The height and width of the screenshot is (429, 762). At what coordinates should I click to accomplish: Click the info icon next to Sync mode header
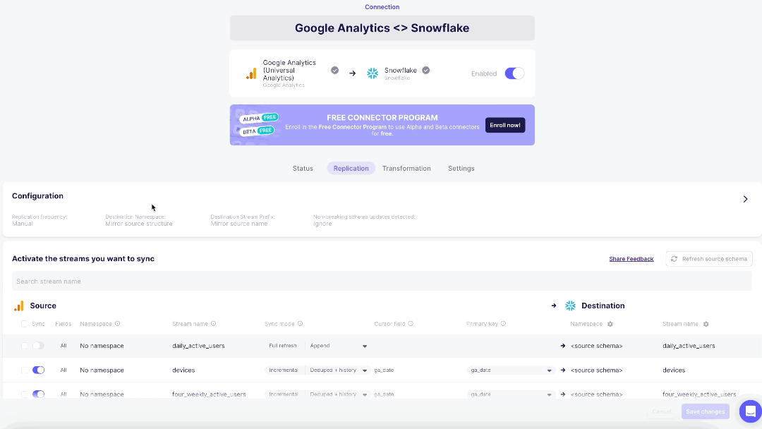tap(300, 324)
